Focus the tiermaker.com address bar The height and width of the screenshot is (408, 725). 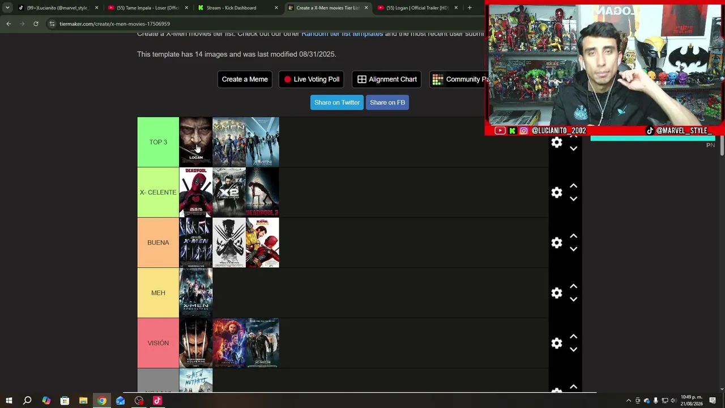point(266,24)
